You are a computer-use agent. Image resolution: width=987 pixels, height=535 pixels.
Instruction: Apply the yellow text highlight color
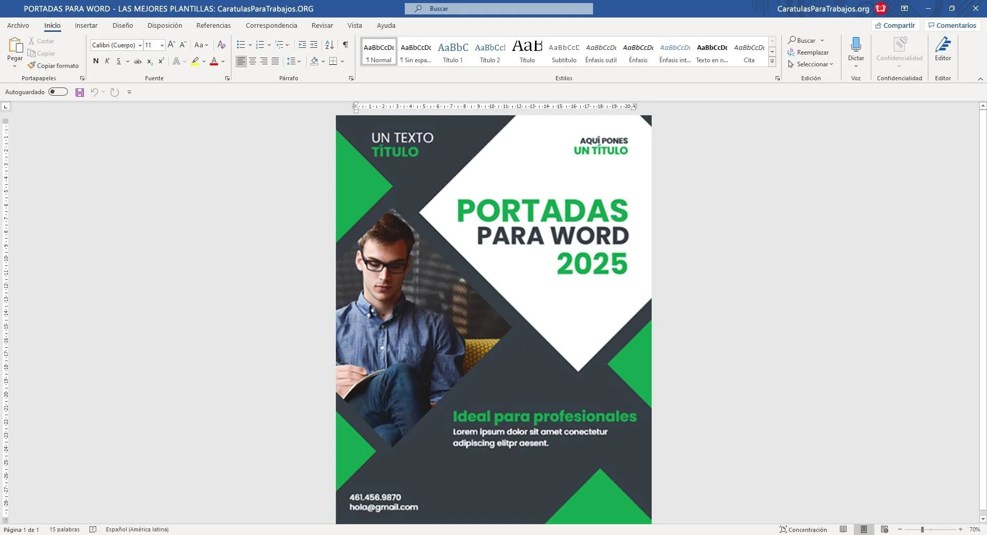pyautogui.click(x=195, y=61)
